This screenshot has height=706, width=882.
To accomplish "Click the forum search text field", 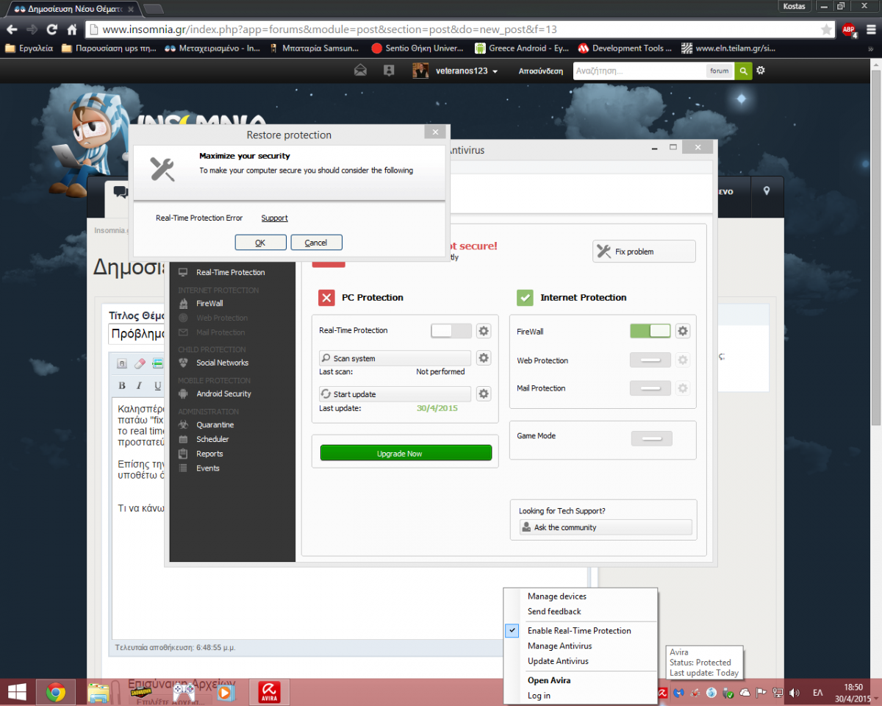I will coord(639,71).
